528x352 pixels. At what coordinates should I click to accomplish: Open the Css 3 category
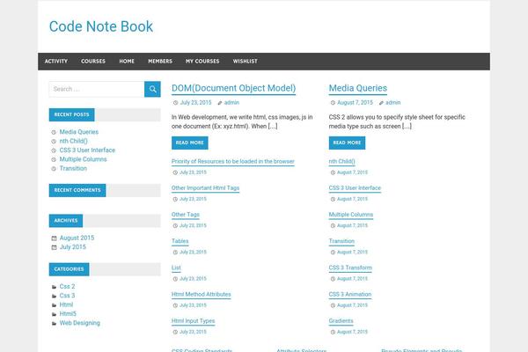click(68, 296)
